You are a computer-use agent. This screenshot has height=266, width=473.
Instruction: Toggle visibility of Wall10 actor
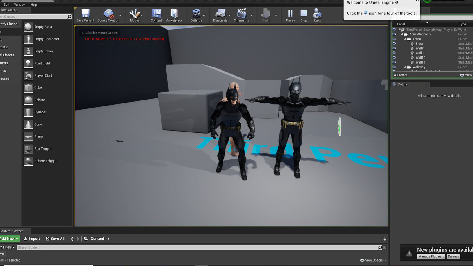[394, 58]
